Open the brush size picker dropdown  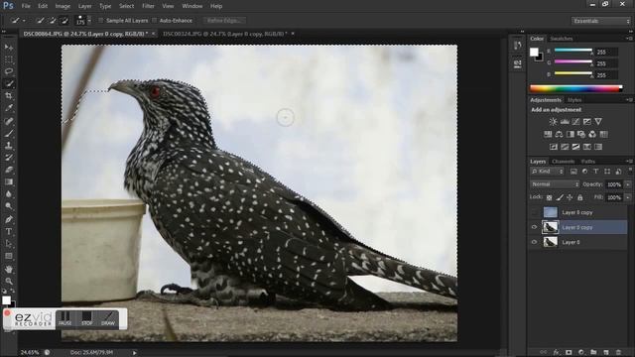tap(89, 20)
